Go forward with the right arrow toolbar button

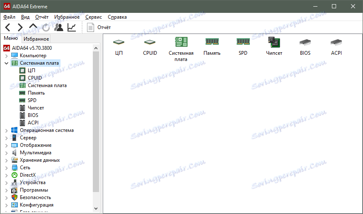(20, 27)
